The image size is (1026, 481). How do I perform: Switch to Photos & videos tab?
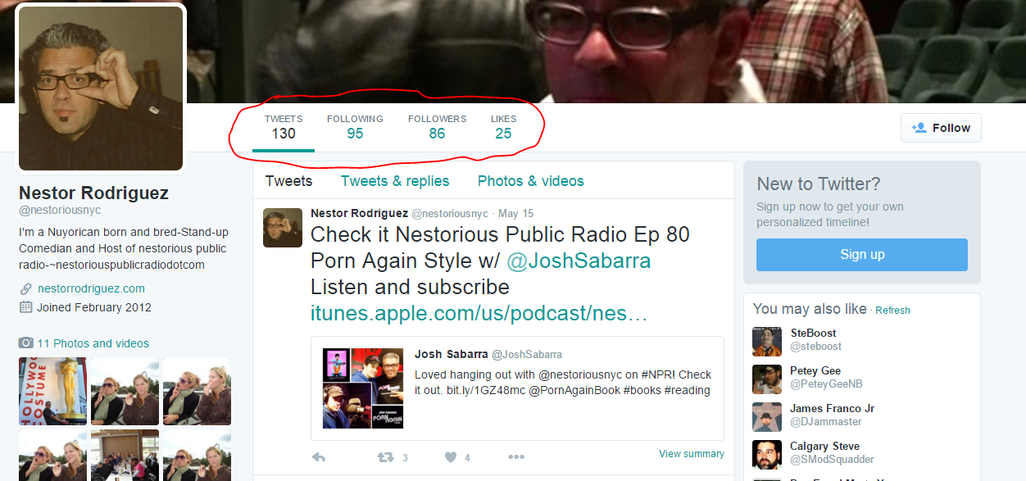click(531, 181)
